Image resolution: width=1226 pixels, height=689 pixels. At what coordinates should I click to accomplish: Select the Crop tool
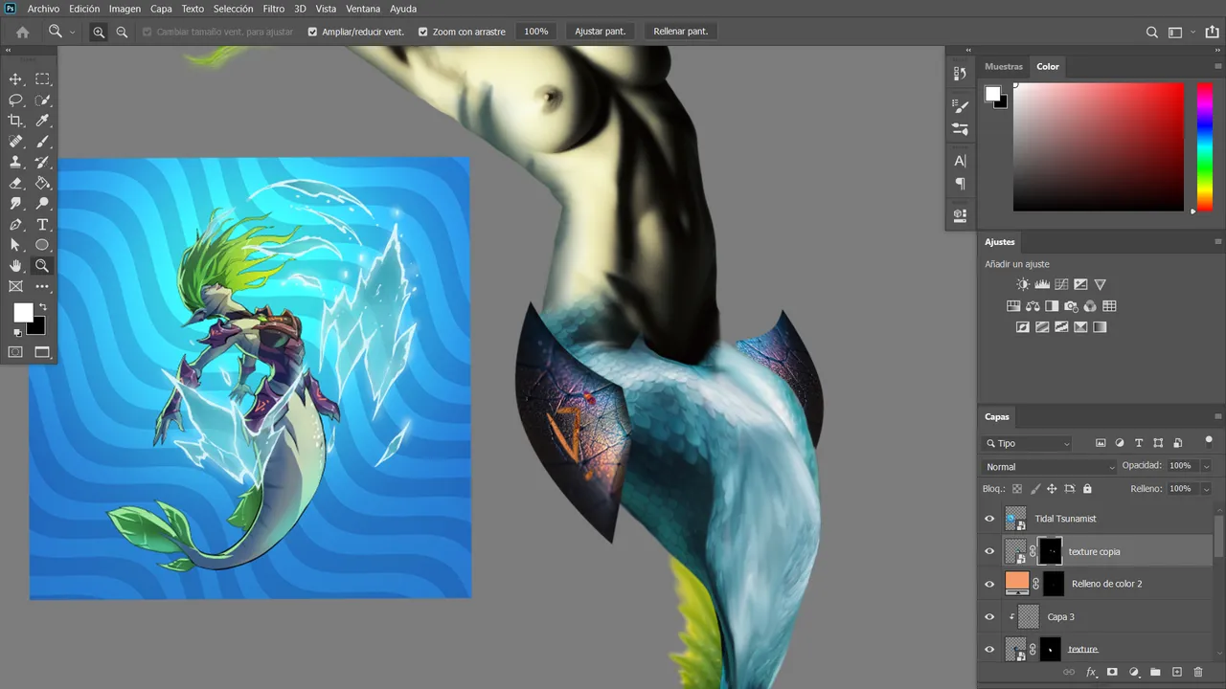pos(15,121)
